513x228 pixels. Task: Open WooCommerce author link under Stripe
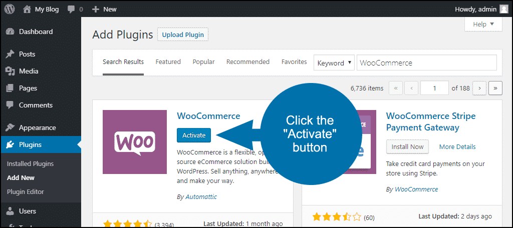tap(416, 189)
